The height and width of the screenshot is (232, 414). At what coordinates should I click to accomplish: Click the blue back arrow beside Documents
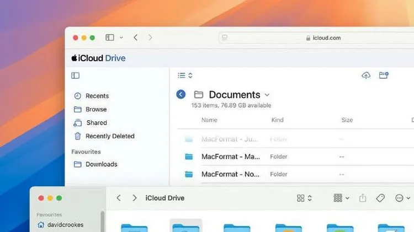click(181, 94)
